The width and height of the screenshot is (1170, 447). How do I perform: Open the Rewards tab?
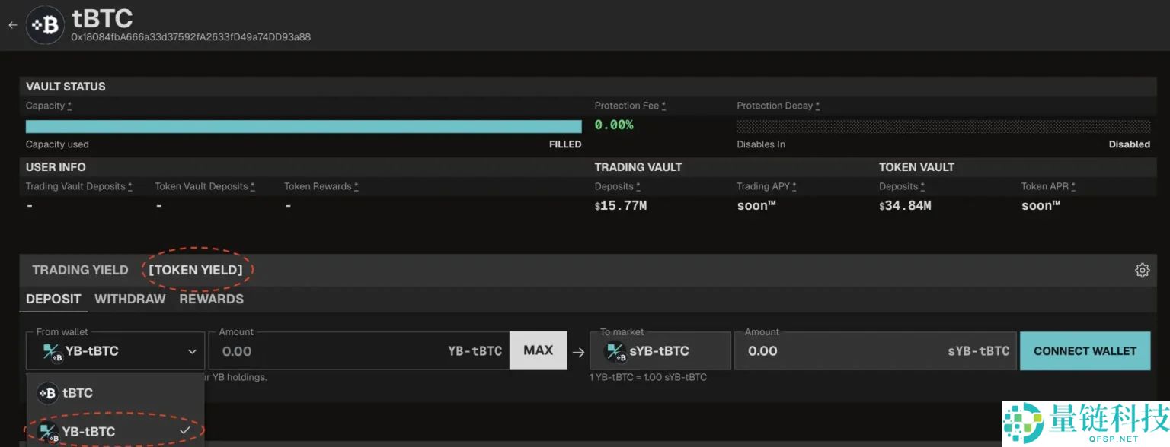[211, 299]
